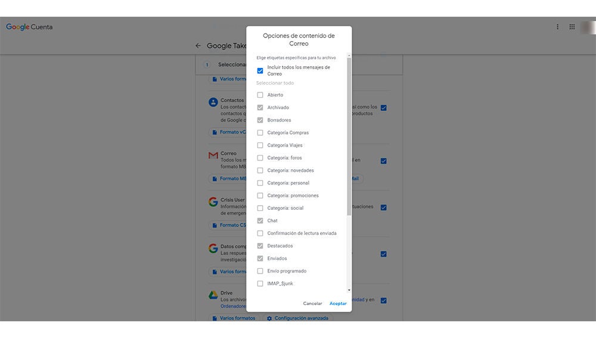The width and height of the screenshot is (596, 338).
Task: Check Confirmación de lectura enviada
Action: click(260, 233)
